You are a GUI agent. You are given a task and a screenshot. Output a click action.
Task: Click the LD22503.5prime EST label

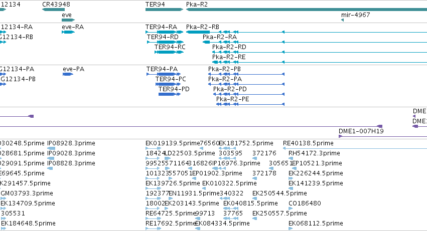tap(190, 153)
